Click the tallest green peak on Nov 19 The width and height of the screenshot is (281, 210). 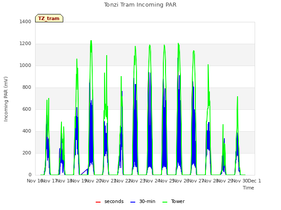91,41
